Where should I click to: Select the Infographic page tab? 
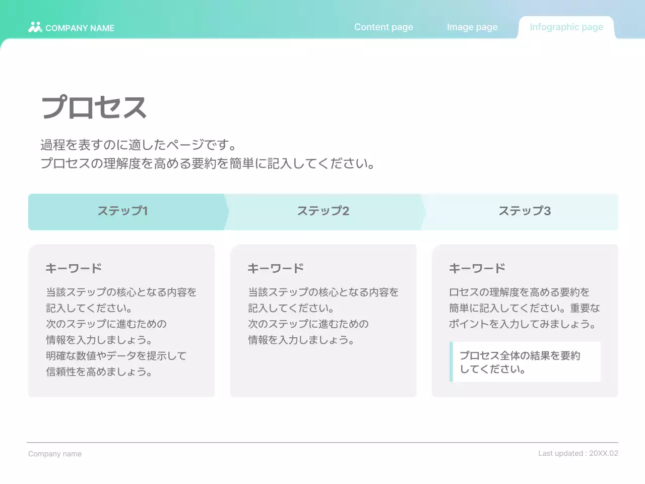566,27
